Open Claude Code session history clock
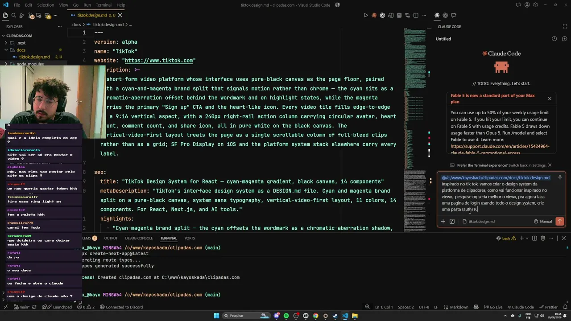Image resolution: width=571 pixels, height=321 pixels. [554, 39]
